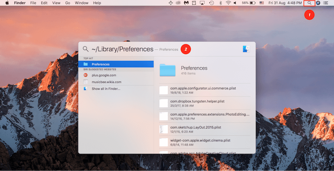Open the Time Machine menu bar icon
Viewport: 334px width, 171px height.
[x=212, y=3]
